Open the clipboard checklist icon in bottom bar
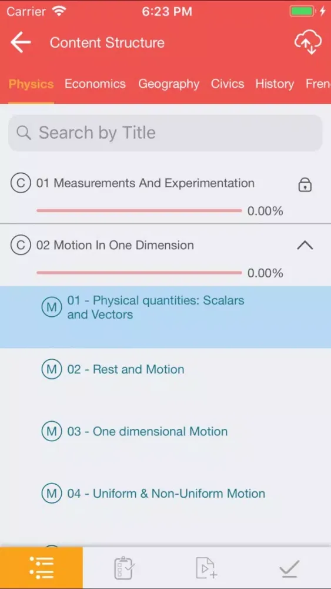The image size is (331, 589). (x=124, y=568)
